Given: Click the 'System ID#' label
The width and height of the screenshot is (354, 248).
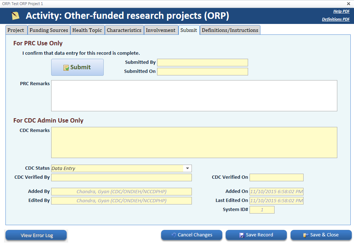Looking at the screenshot, I should pyautogui.click(x=235, y=210).
